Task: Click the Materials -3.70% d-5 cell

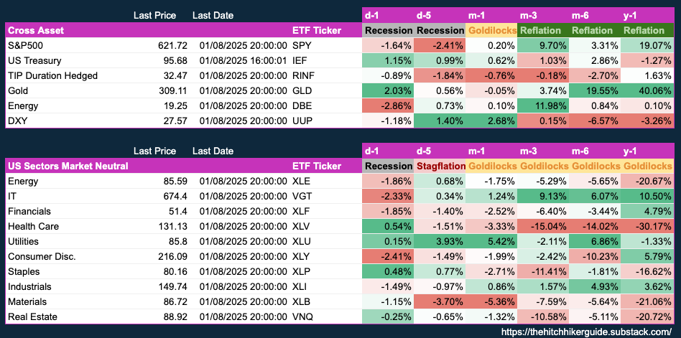Action: pyautogui.click(x=440, y=301)
